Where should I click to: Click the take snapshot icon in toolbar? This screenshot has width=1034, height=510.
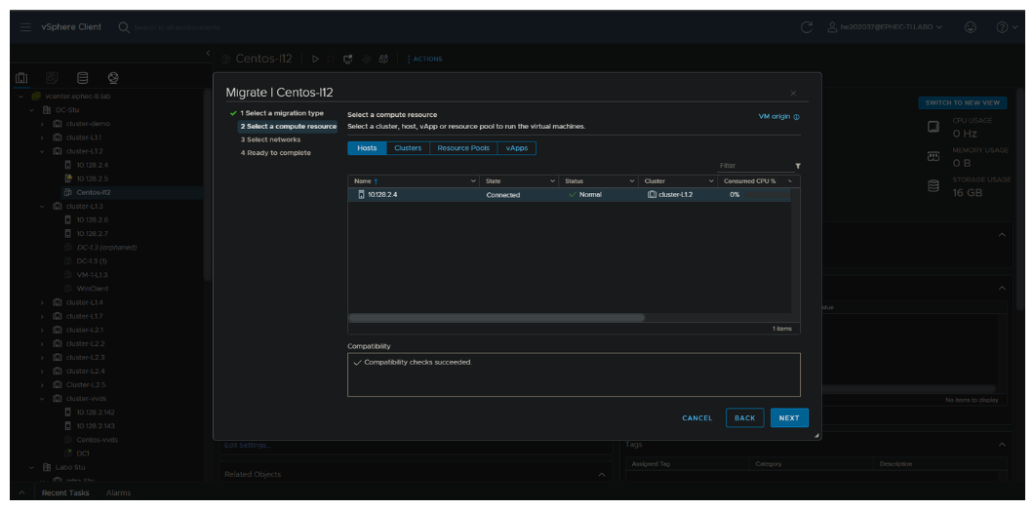383,59
